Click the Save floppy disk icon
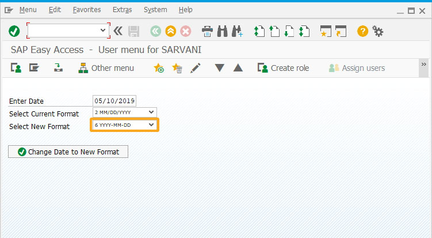 (134, 31)
